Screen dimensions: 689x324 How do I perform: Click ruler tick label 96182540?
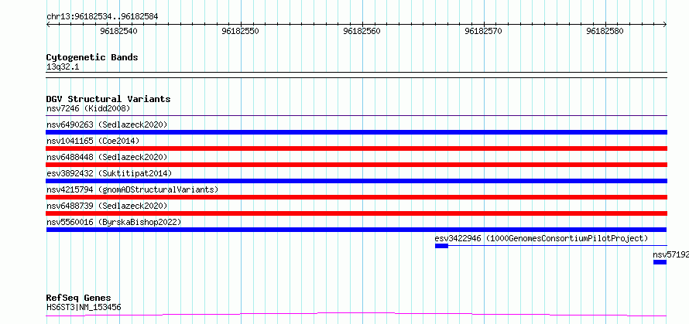(118, 31)
